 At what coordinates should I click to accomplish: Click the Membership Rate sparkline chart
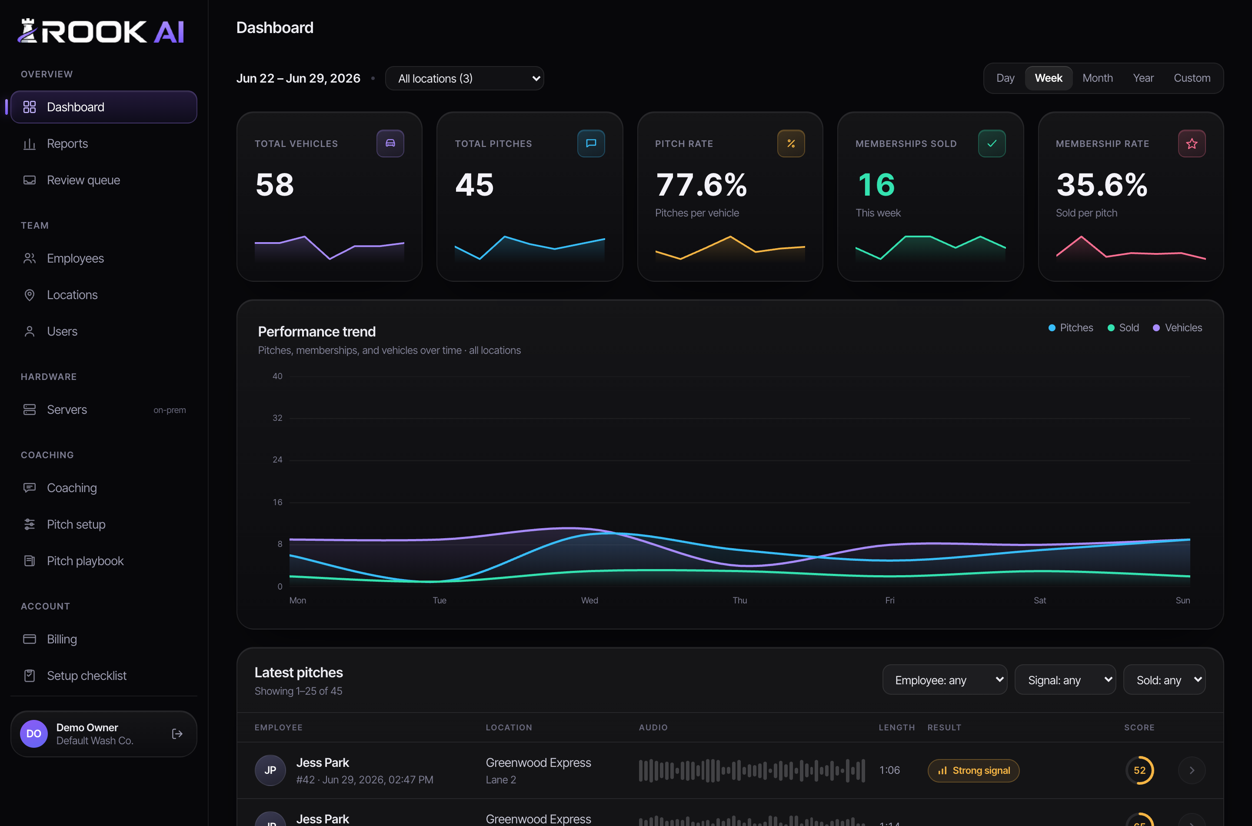pyautogui.click(x=1130, y=249)
